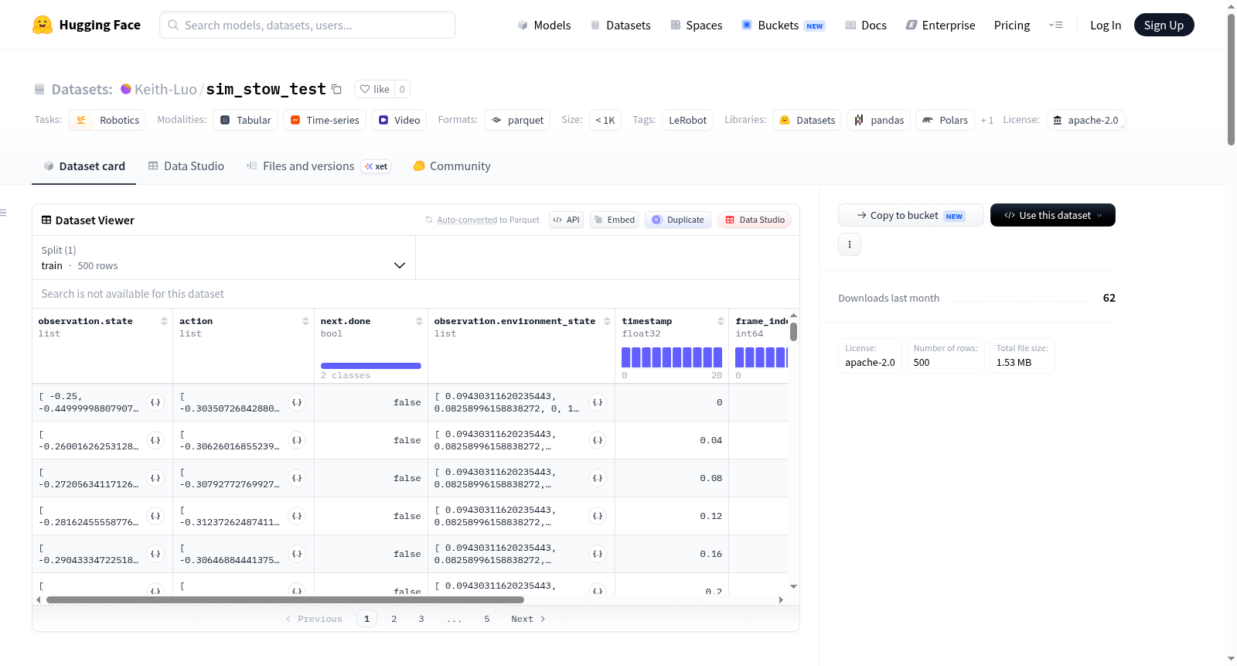Expand observation.state cell with -0.28162455558776
Viewport: 1237px width, 666px height.
155,516
